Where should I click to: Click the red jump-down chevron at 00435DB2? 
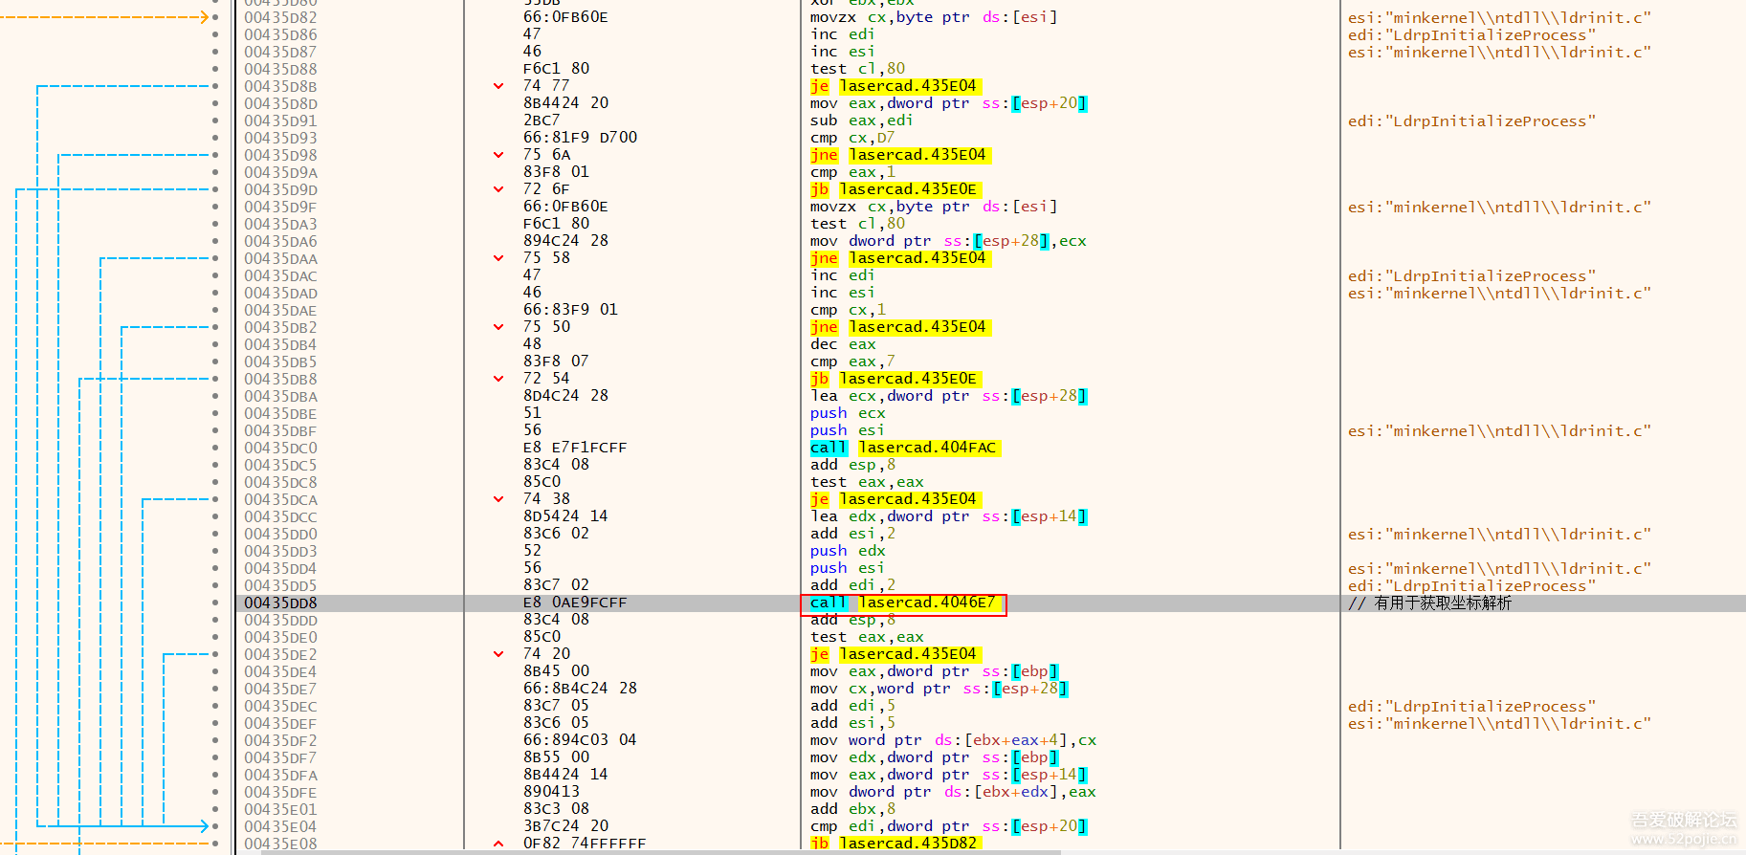click(498, 327)
